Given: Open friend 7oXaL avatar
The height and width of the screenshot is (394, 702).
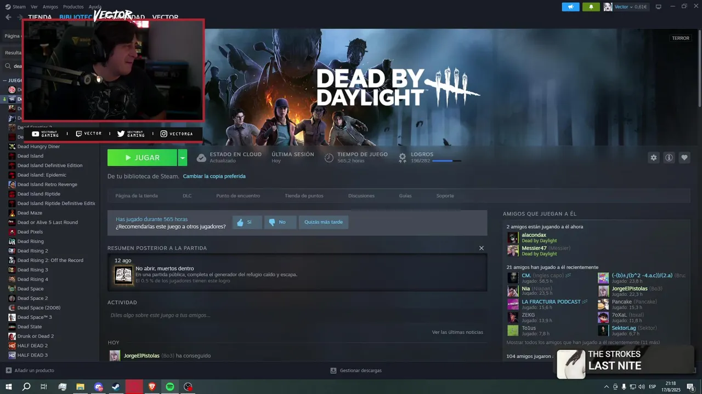Looking at the screenshot, I should point(603,317).
